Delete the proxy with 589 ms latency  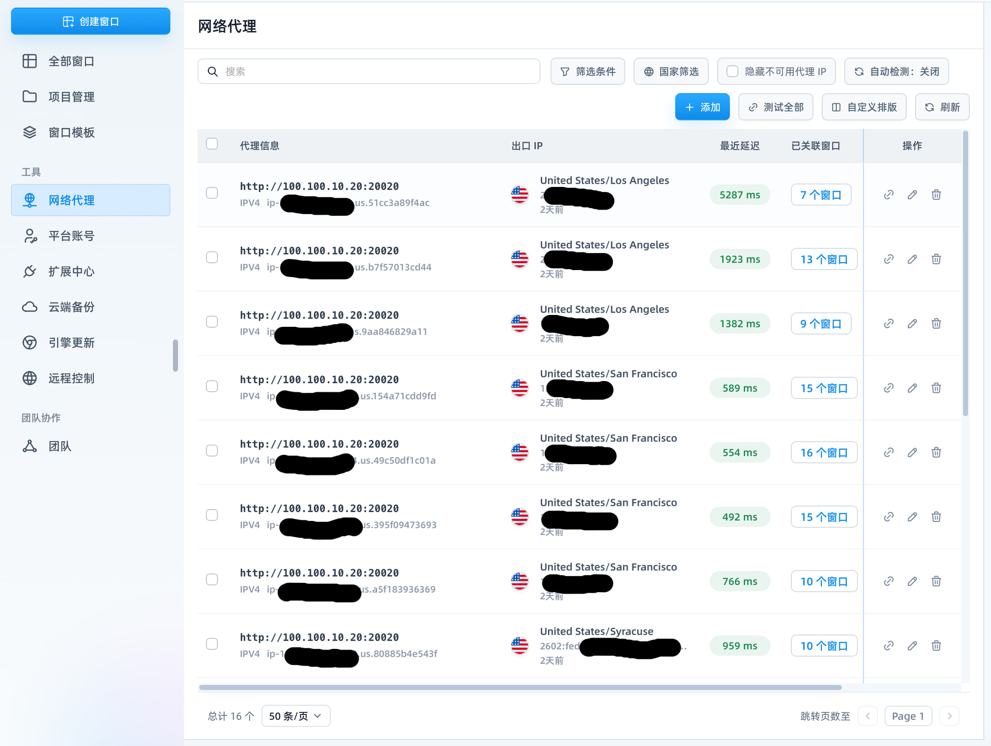936,388
